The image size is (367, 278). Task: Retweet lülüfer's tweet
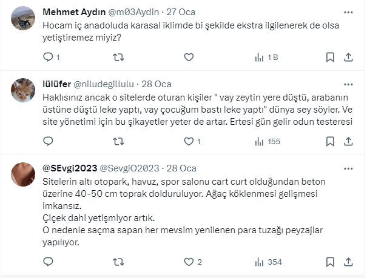(119, 142)
